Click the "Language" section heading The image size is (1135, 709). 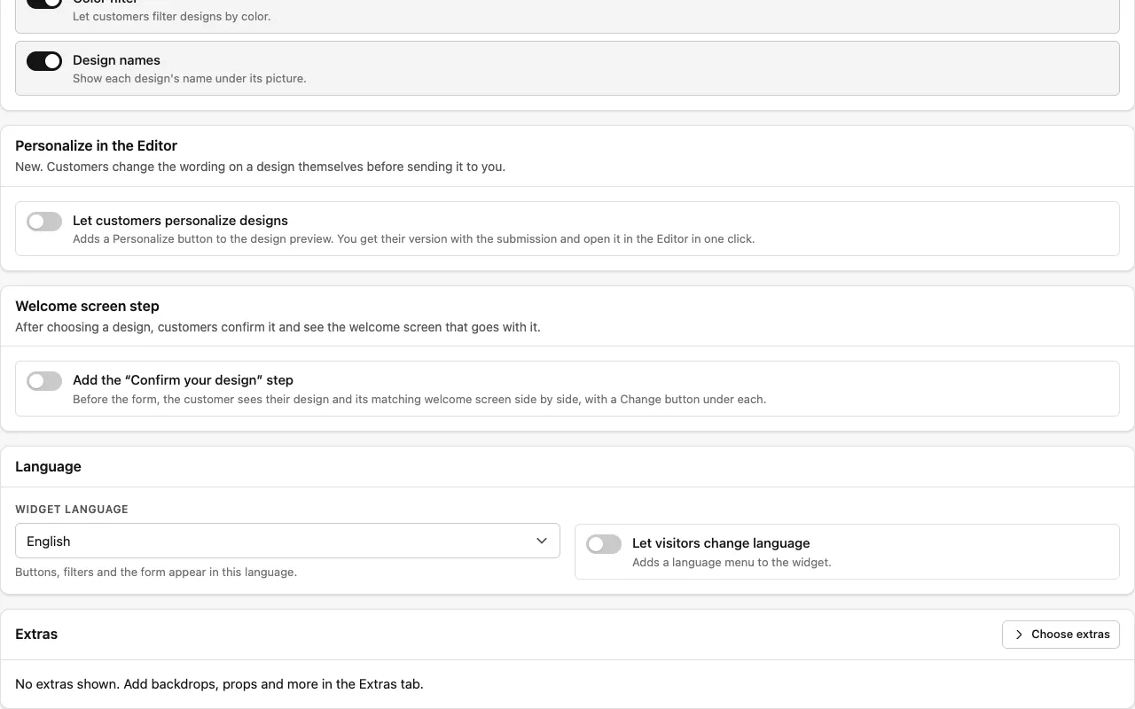tap(48, 466)
